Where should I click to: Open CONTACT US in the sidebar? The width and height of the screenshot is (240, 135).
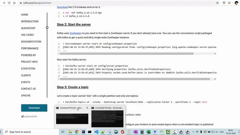[28, 89]
